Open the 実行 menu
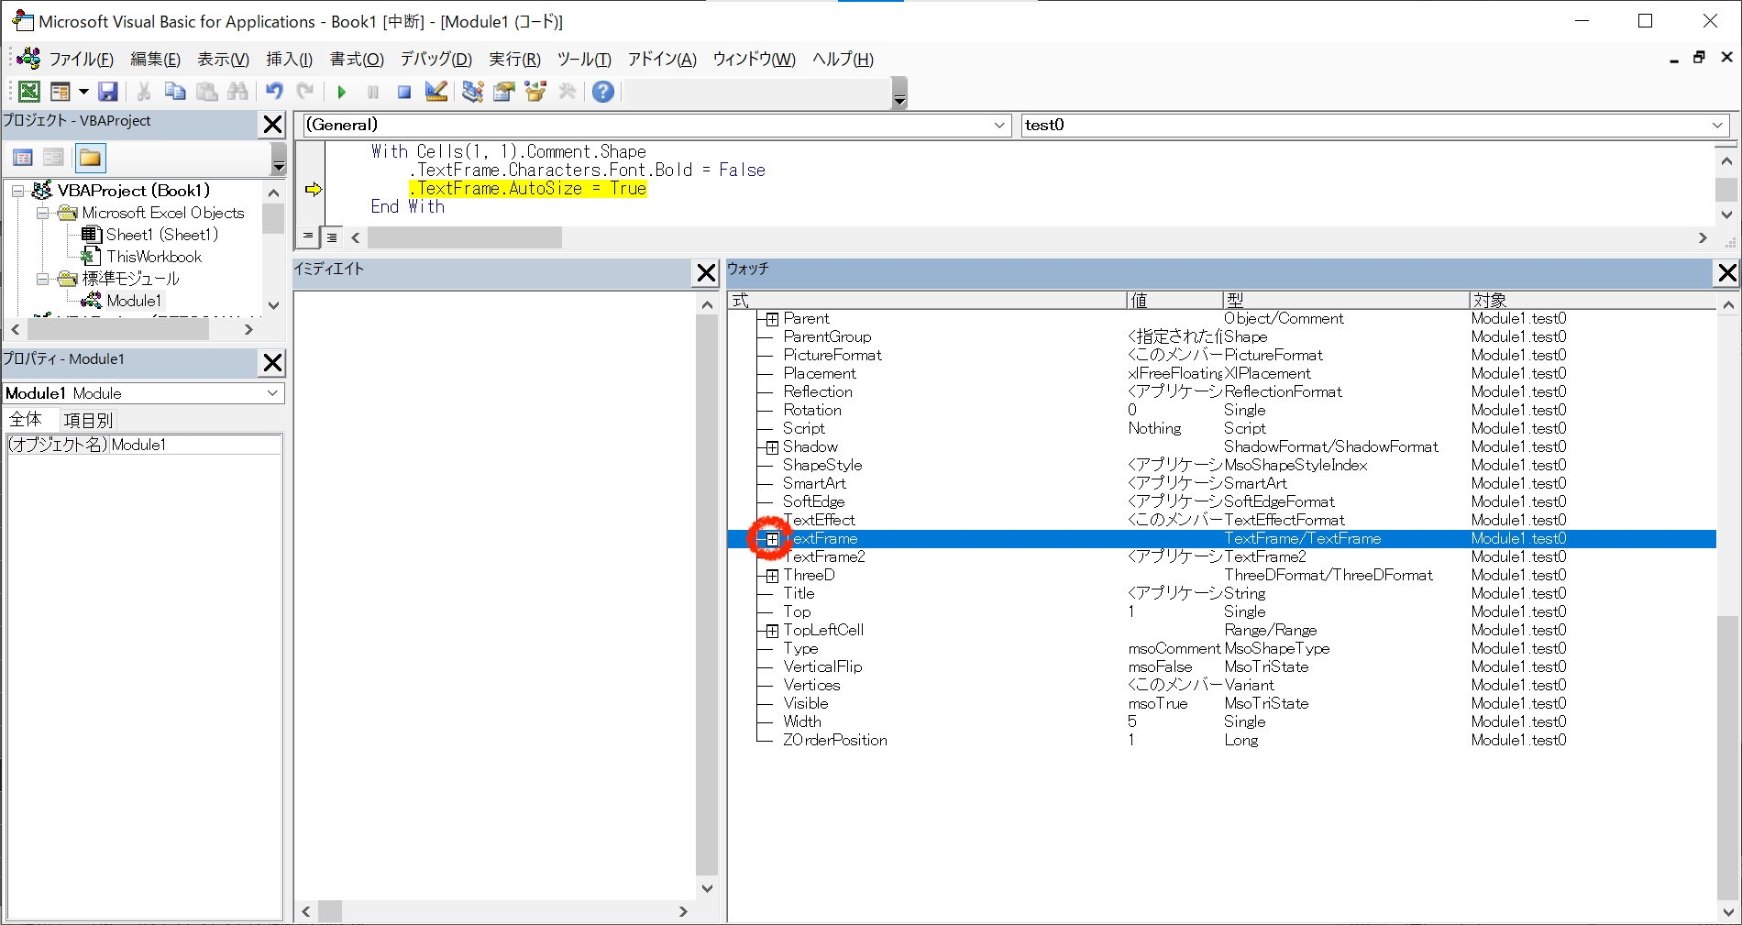This screenshot has width=1742, height=925. pyautogui.click(x=514, y=60)
